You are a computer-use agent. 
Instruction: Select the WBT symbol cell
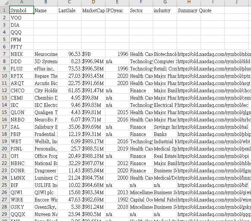22,141
